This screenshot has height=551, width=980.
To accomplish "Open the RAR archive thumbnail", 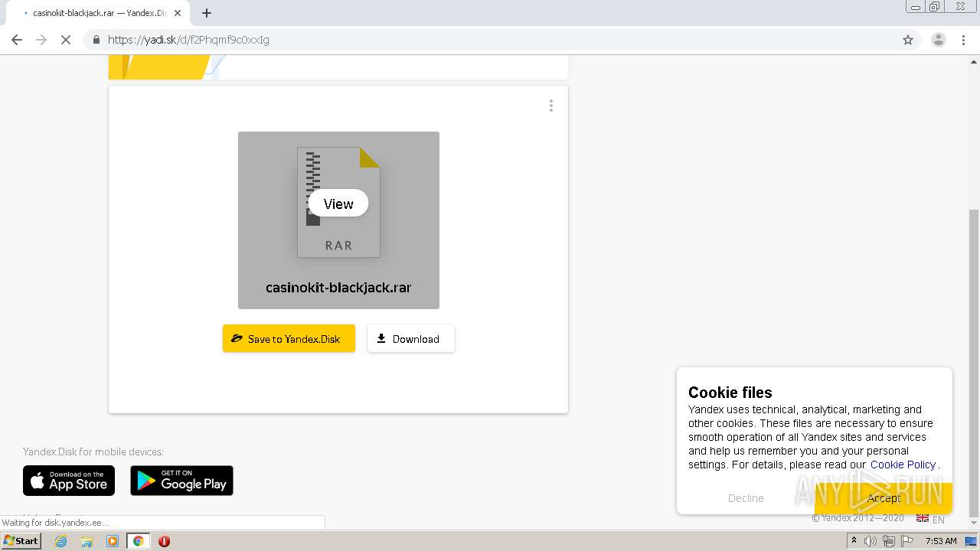I will click(338, 220).
